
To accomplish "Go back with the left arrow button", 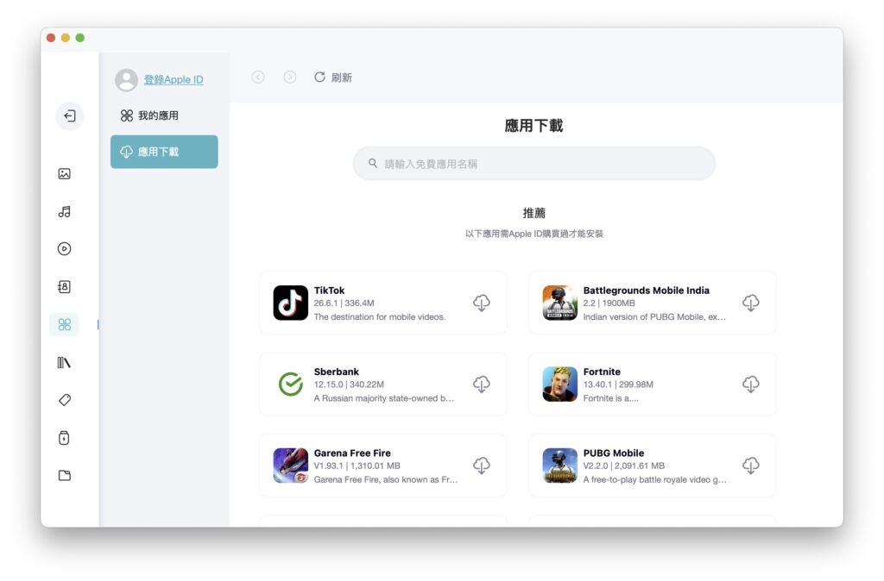I will pyautogui.click(x=258, y=77).
